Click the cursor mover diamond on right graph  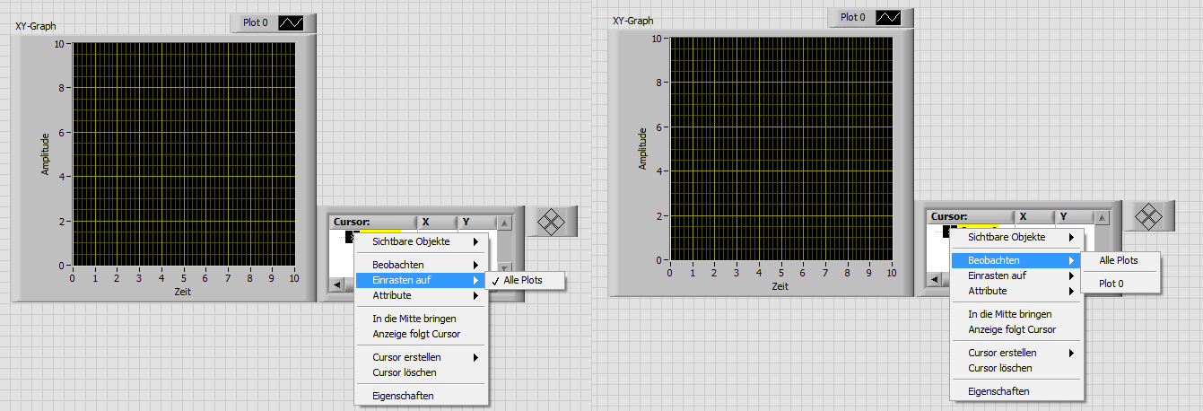[1148, 215]
